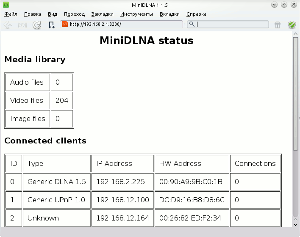
Task: Click the maximize window button
Action: [x=284, y=5]
